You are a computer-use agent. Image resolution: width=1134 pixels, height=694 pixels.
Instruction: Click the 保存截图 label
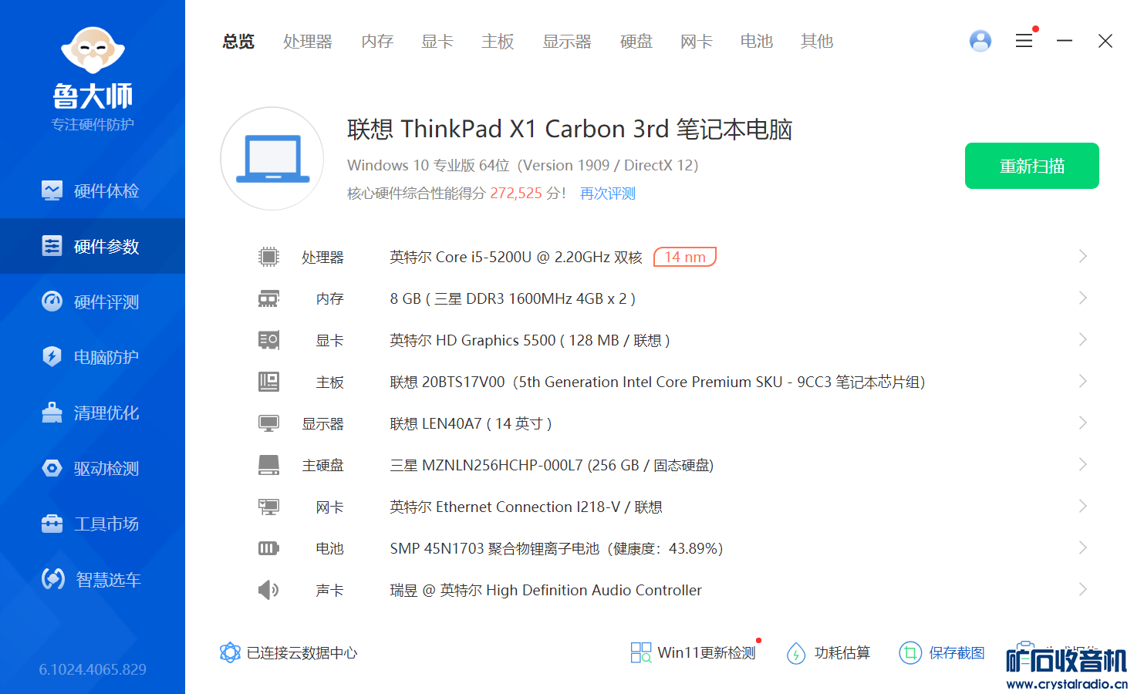[x=957, y=653]
